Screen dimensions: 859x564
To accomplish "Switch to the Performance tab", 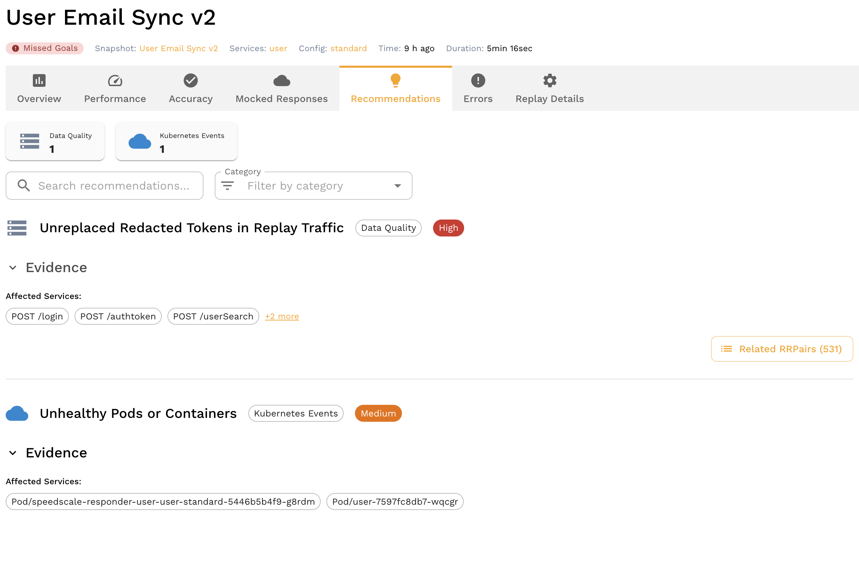I will [x=115, y=98].
